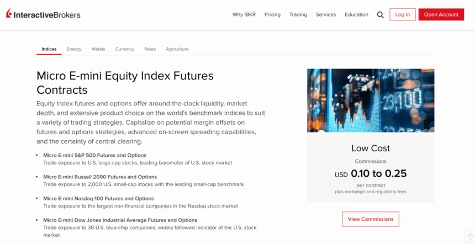Open the Services menu
The width and height of the screenshot is (475, 244).
[x=325, y=15]
